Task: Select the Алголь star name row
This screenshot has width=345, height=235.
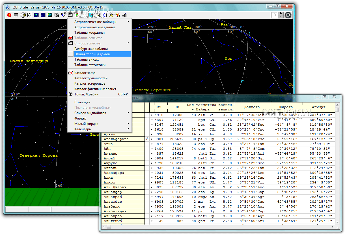Action: (123, 168)
